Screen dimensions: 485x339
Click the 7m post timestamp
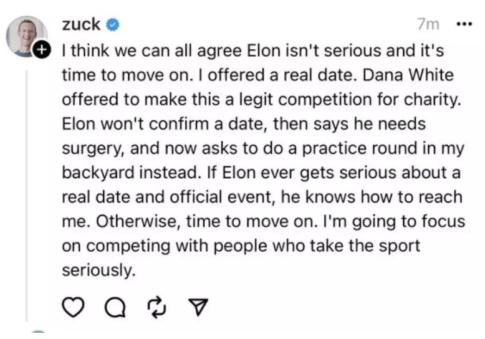pos(428,24)
